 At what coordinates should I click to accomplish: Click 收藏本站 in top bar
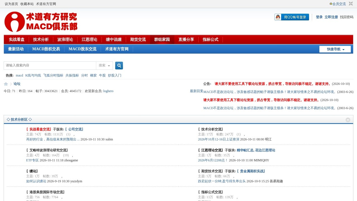27,4
